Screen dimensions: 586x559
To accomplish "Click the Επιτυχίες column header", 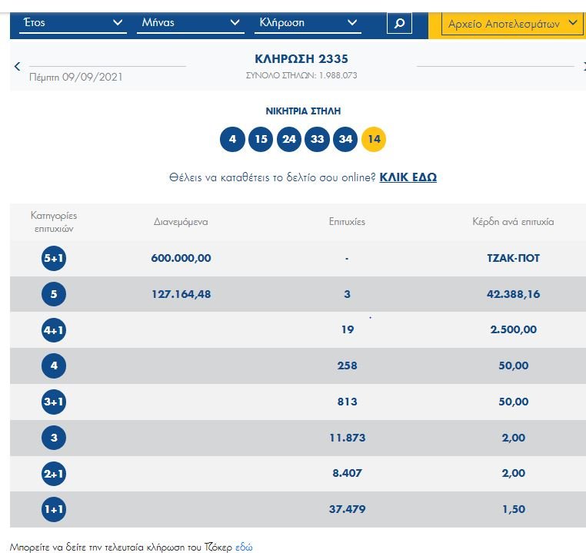I will (347, 222).
